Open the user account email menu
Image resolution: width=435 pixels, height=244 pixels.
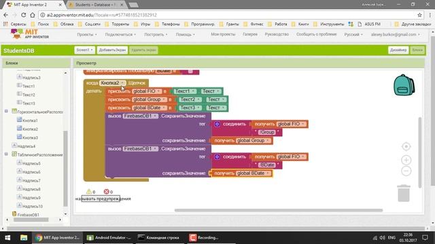[395, 35]
